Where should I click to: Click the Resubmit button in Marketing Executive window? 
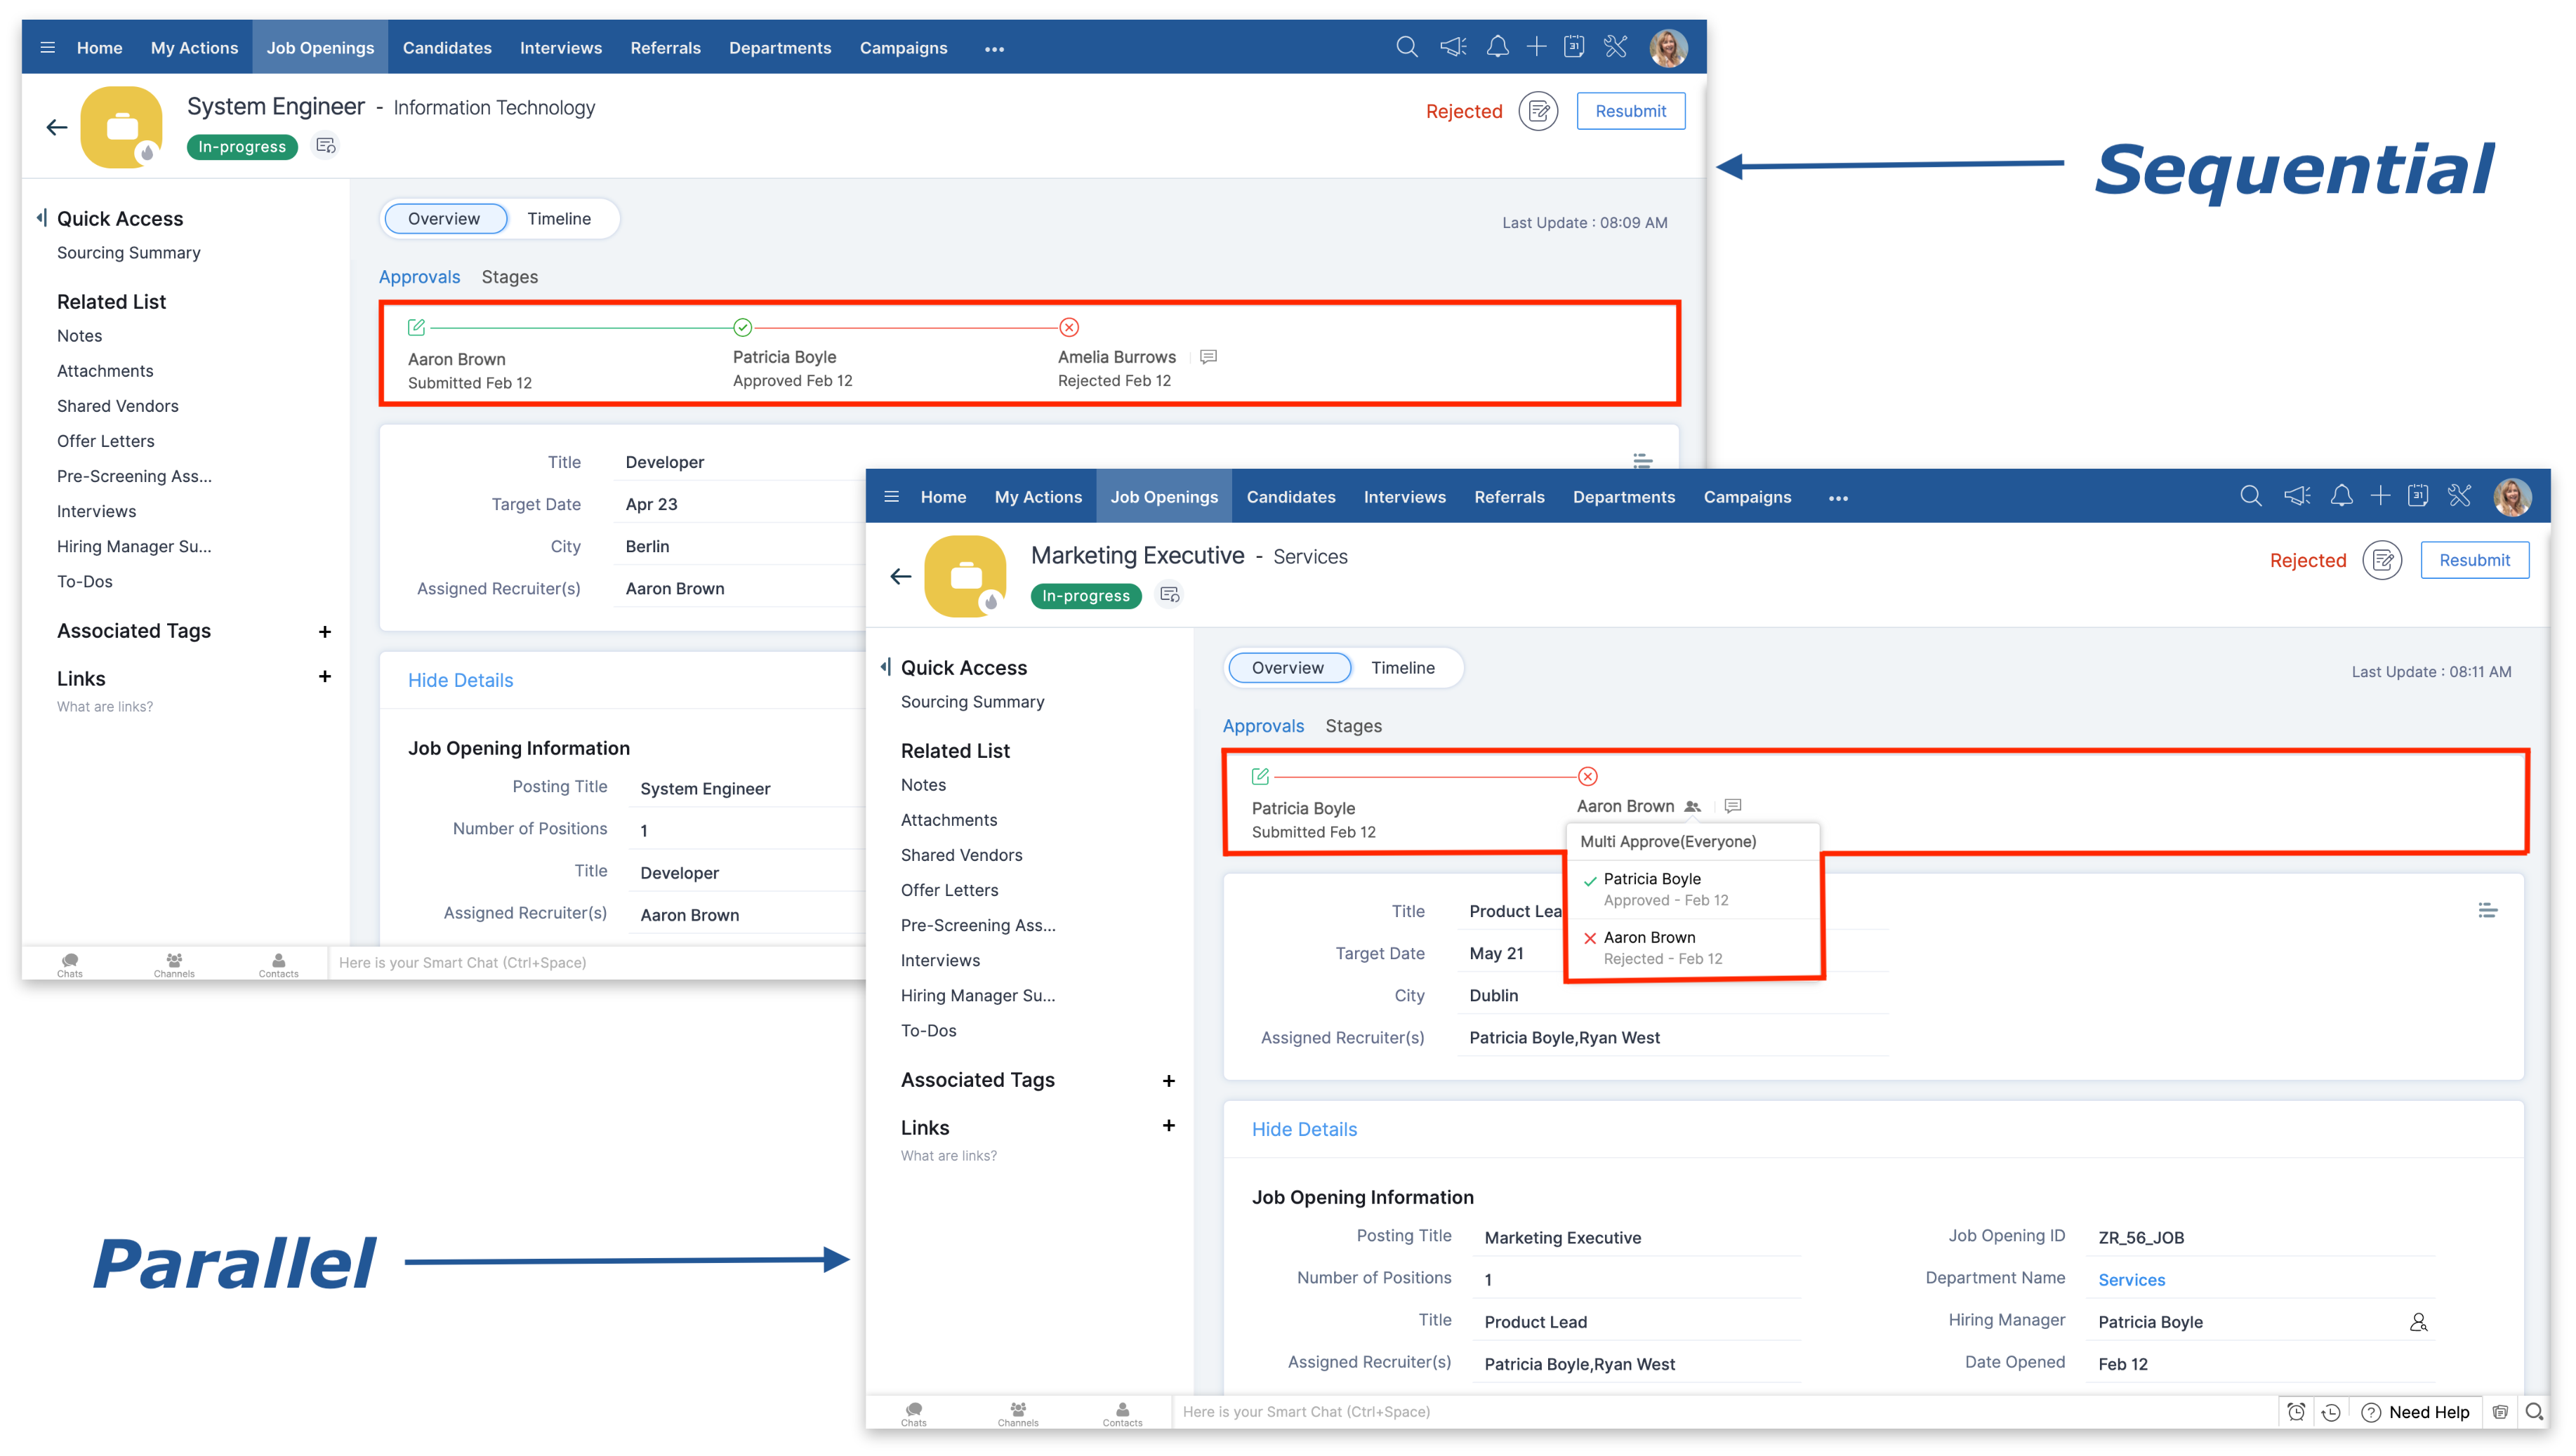2474,560
